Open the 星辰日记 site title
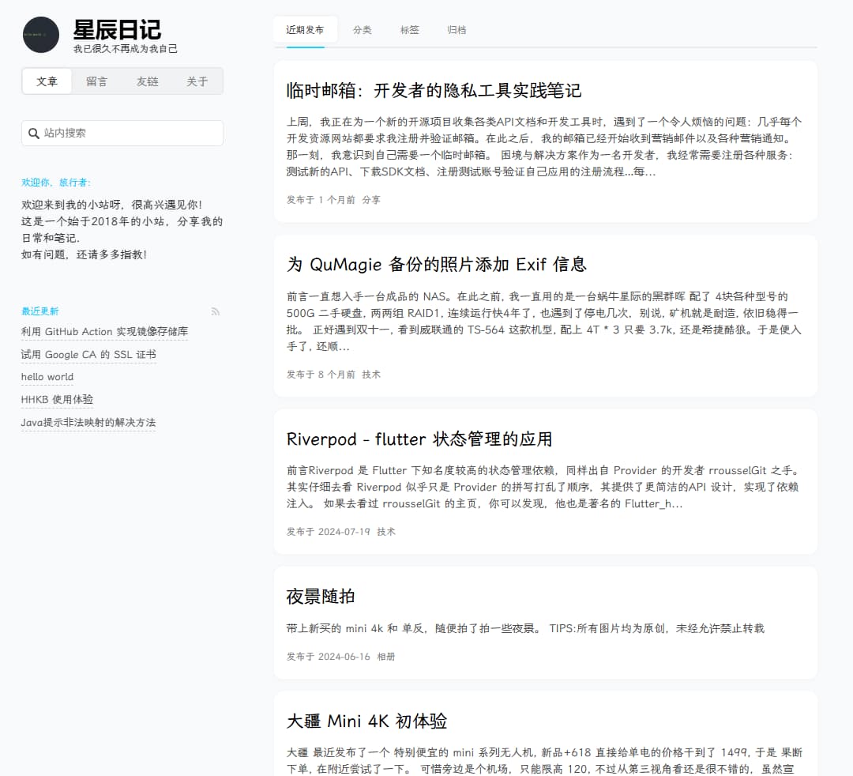Image resolution: width=853 pixels, height=776 pixels. 117,30
